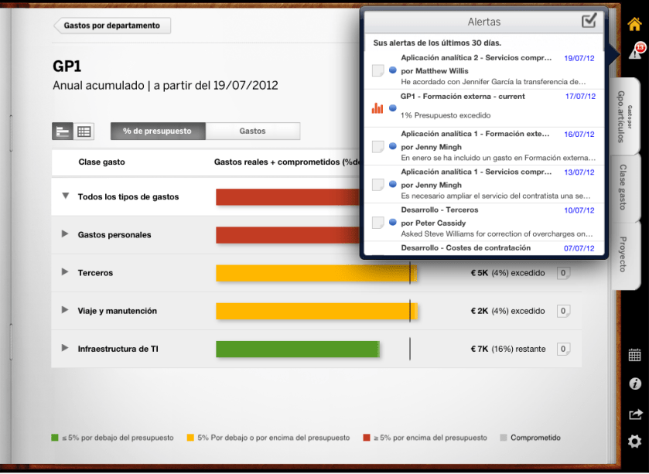Image resolution: width=649 pixels, height=474 pixels.
Task: Collapse Todos los tipos de gastos row
Action: pyautogui.click(x=66, y=196)
